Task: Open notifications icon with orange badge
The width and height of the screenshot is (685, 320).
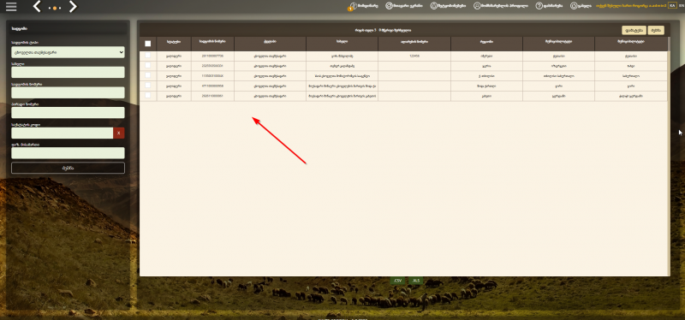Action: [x=352, y=6]
